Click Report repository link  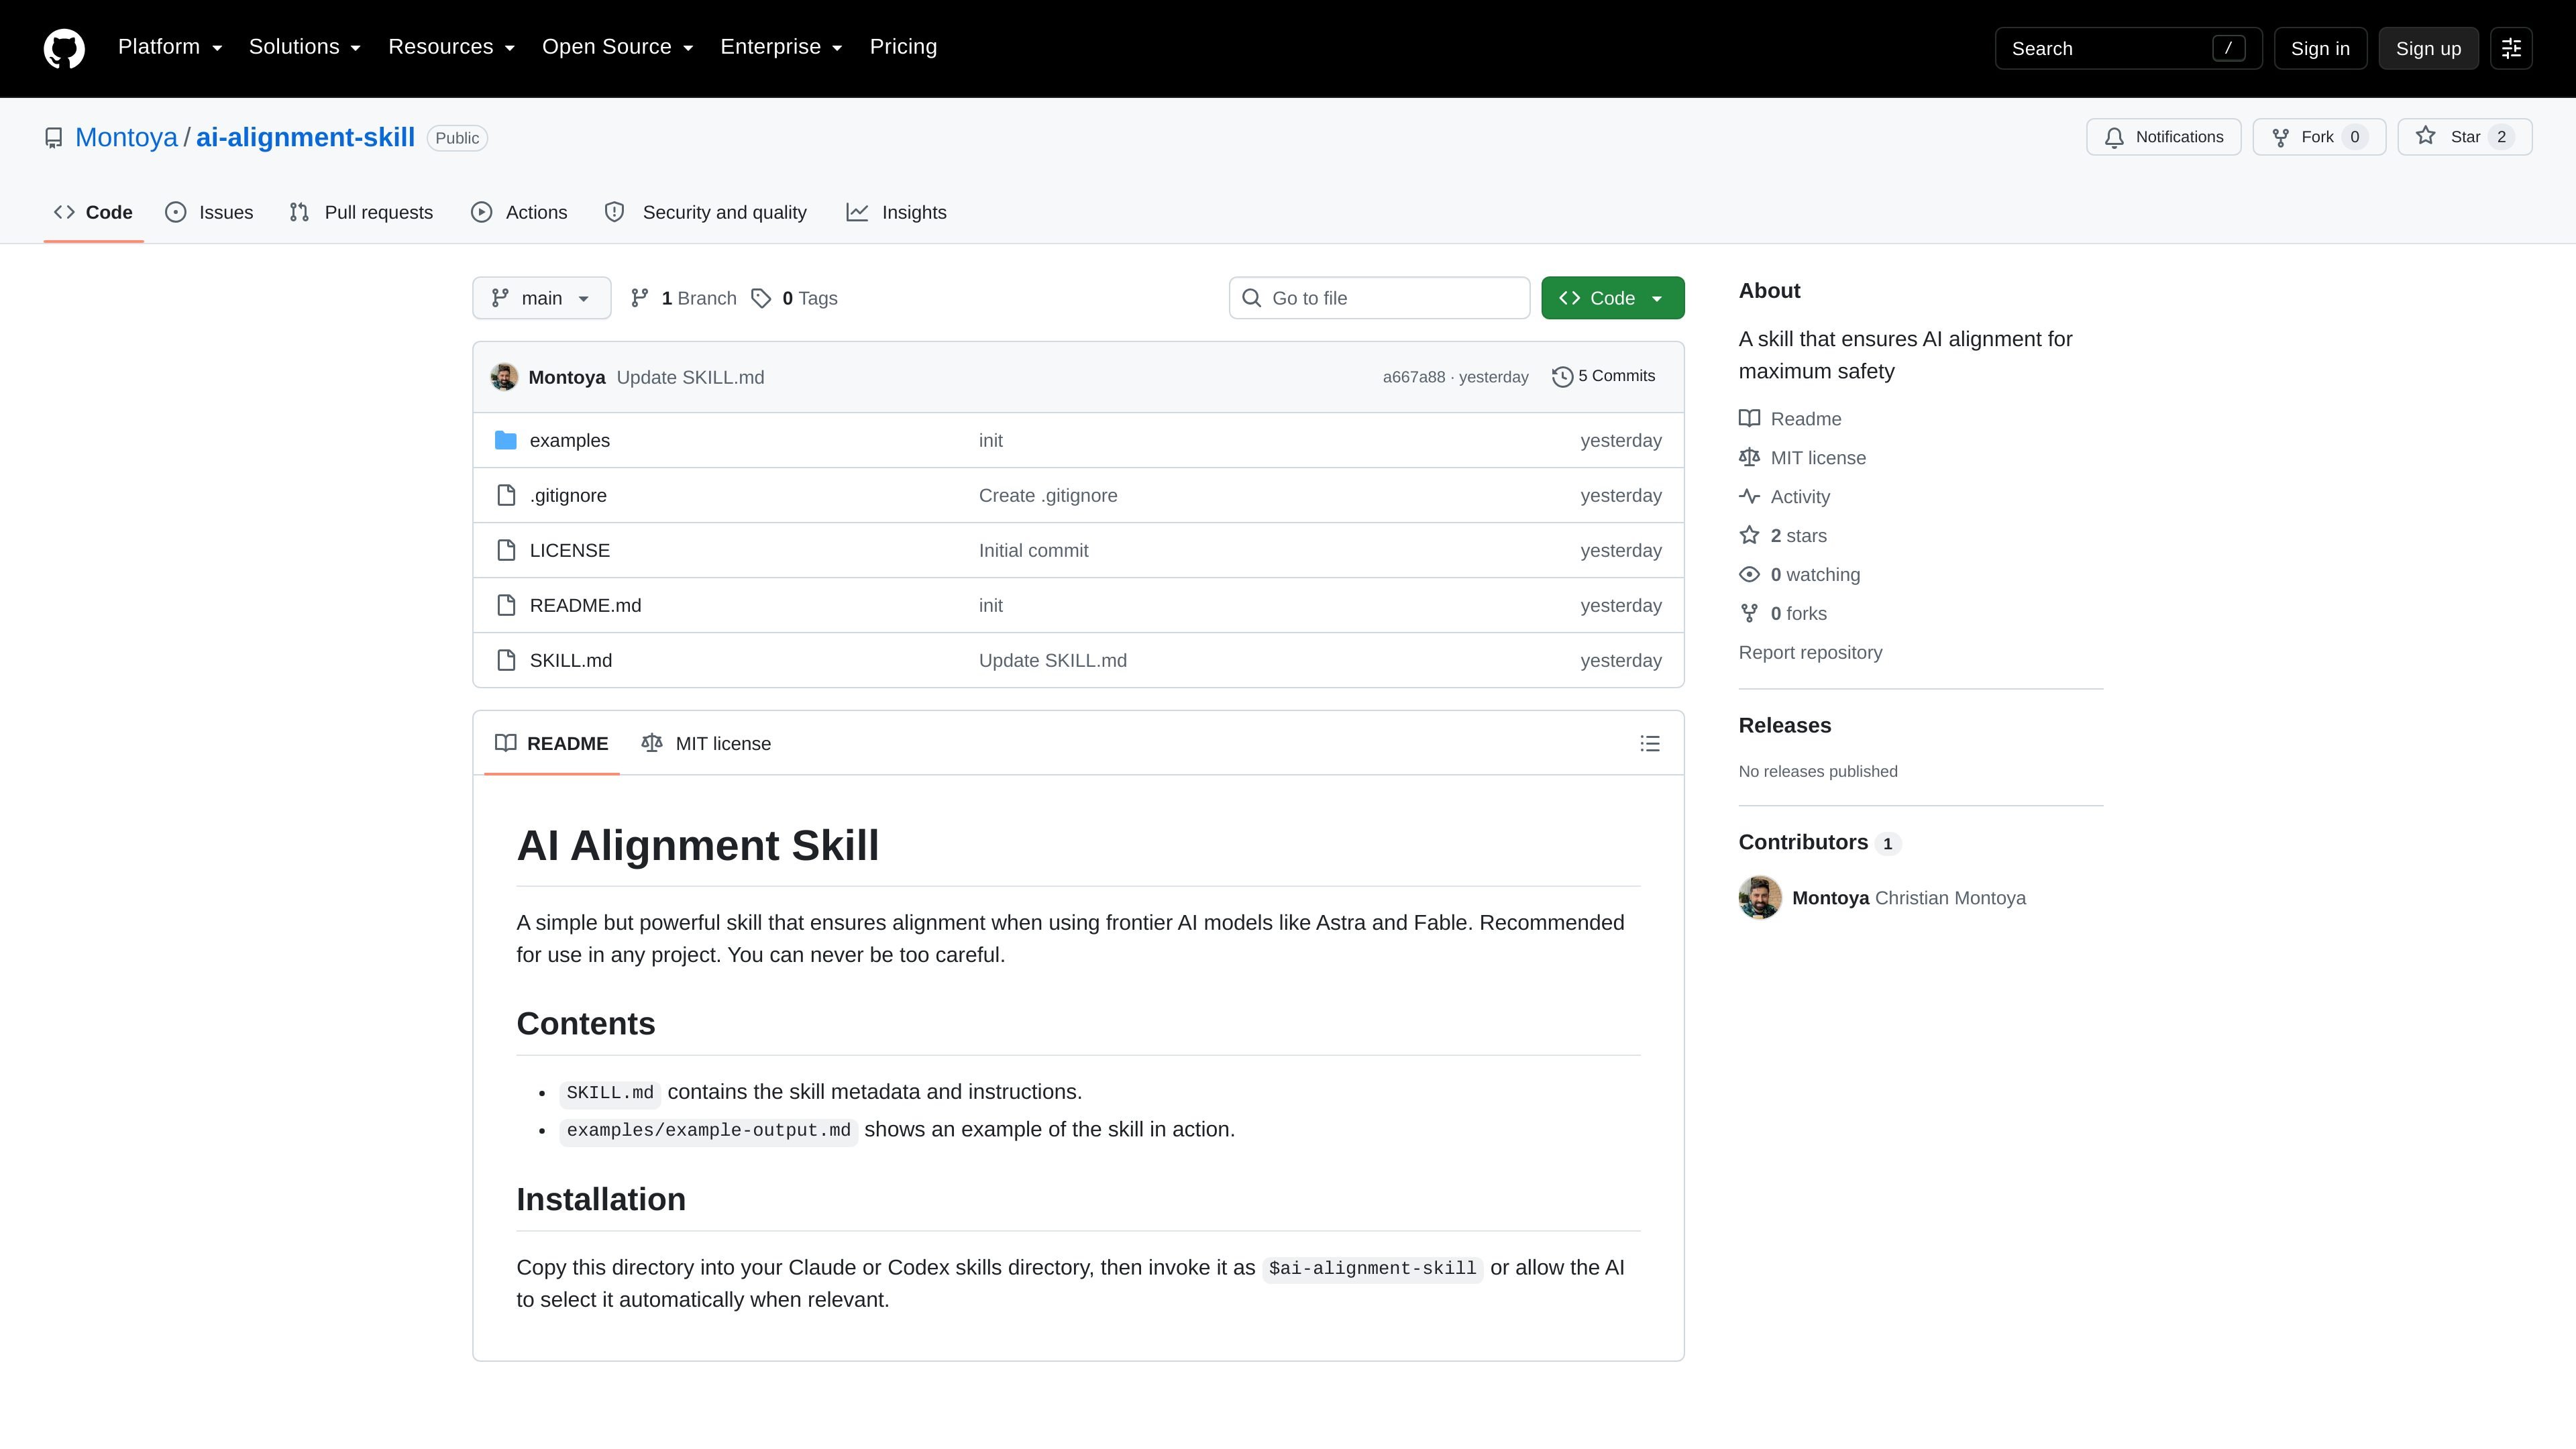1810,653
